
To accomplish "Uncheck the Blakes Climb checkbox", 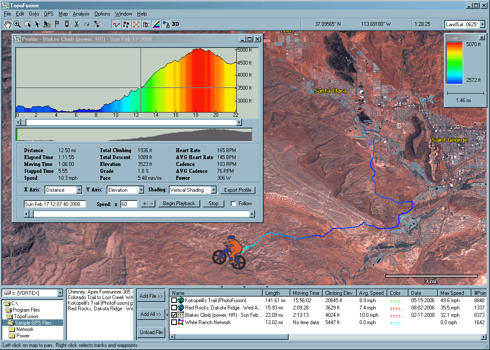I will tap(174, 315).
